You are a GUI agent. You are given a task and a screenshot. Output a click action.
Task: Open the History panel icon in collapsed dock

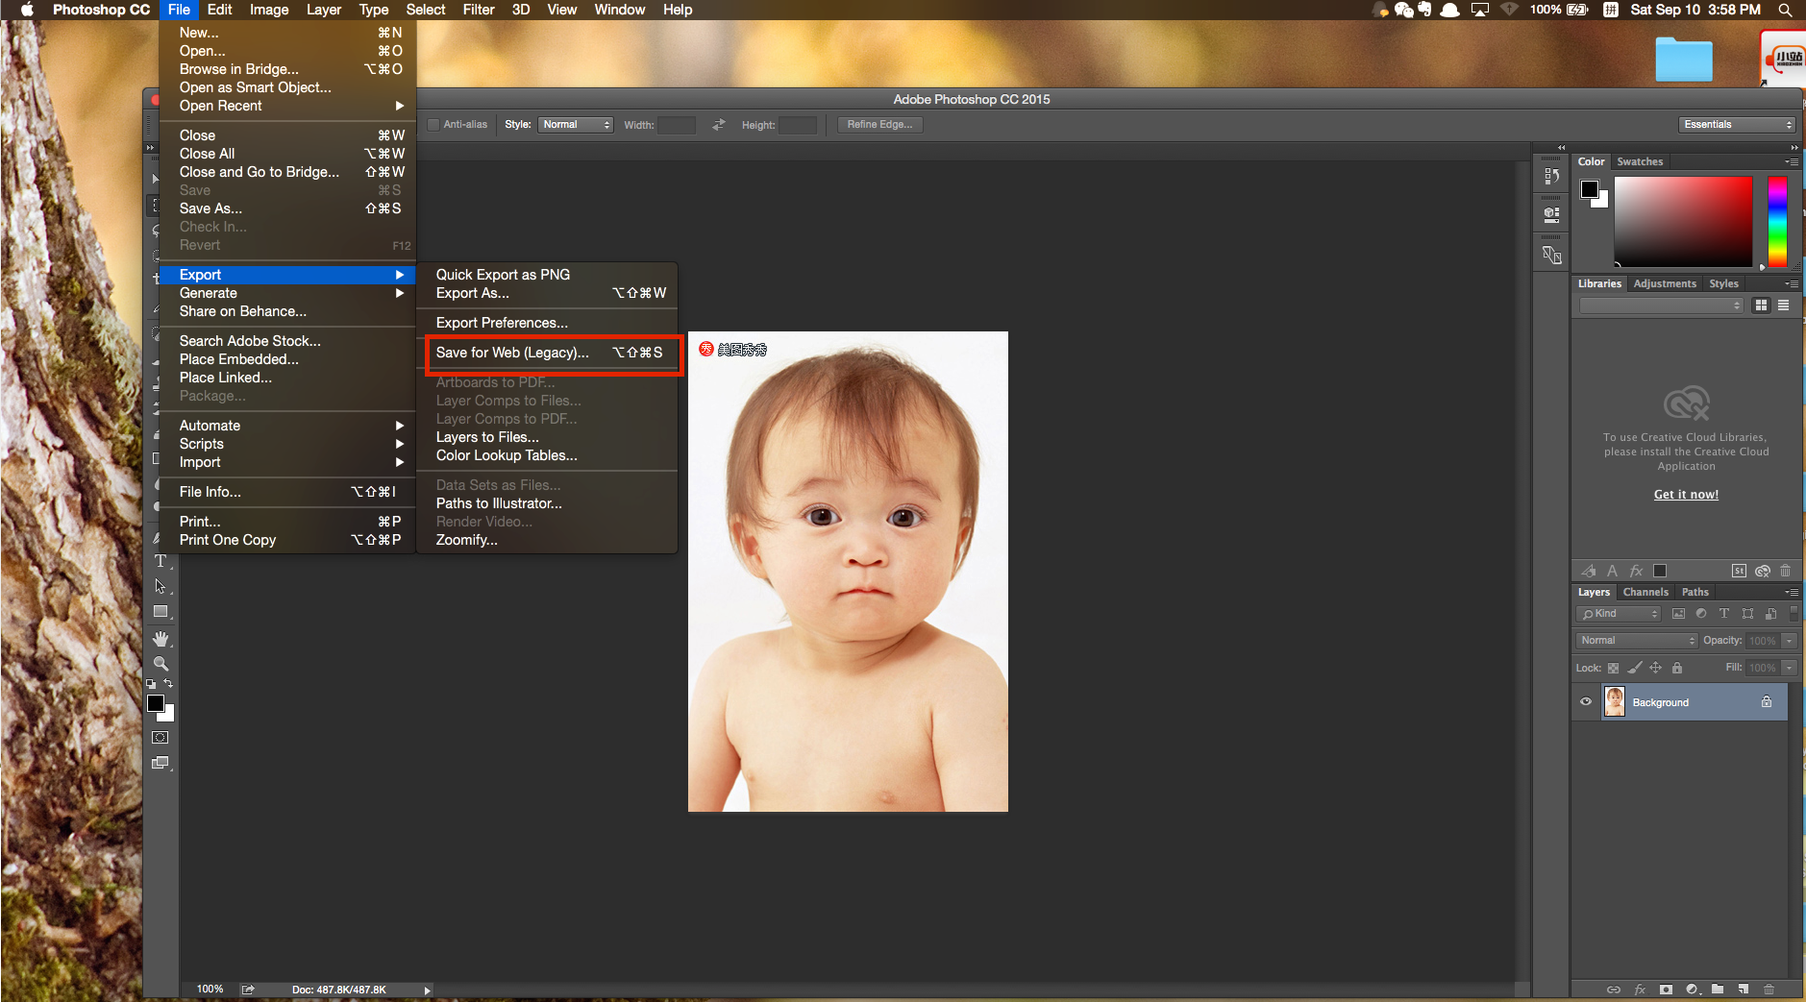1551,176
